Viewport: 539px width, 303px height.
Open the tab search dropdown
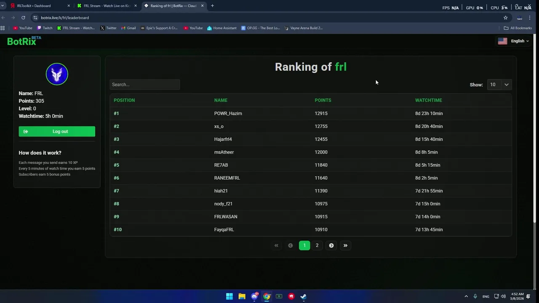click(3, 6)
